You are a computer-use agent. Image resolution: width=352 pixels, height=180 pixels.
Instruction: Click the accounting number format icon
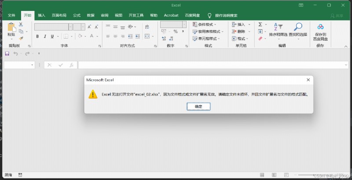click(x=164, y=32)
